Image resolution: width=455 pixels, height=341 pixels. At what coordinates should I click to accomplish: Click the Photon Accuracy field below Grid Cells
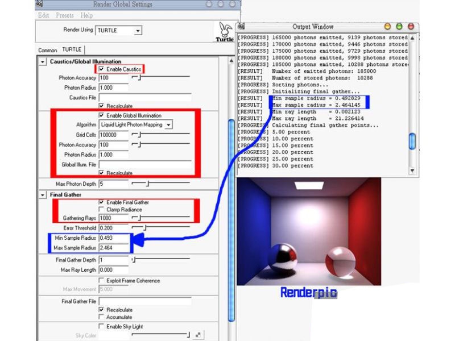coord(113,145)
